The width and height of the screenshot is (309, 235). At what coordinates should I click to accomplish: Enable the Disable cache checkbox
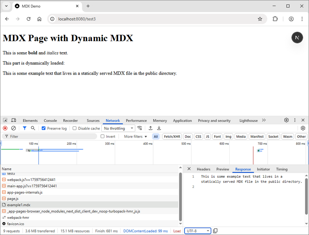click(75, 128)
